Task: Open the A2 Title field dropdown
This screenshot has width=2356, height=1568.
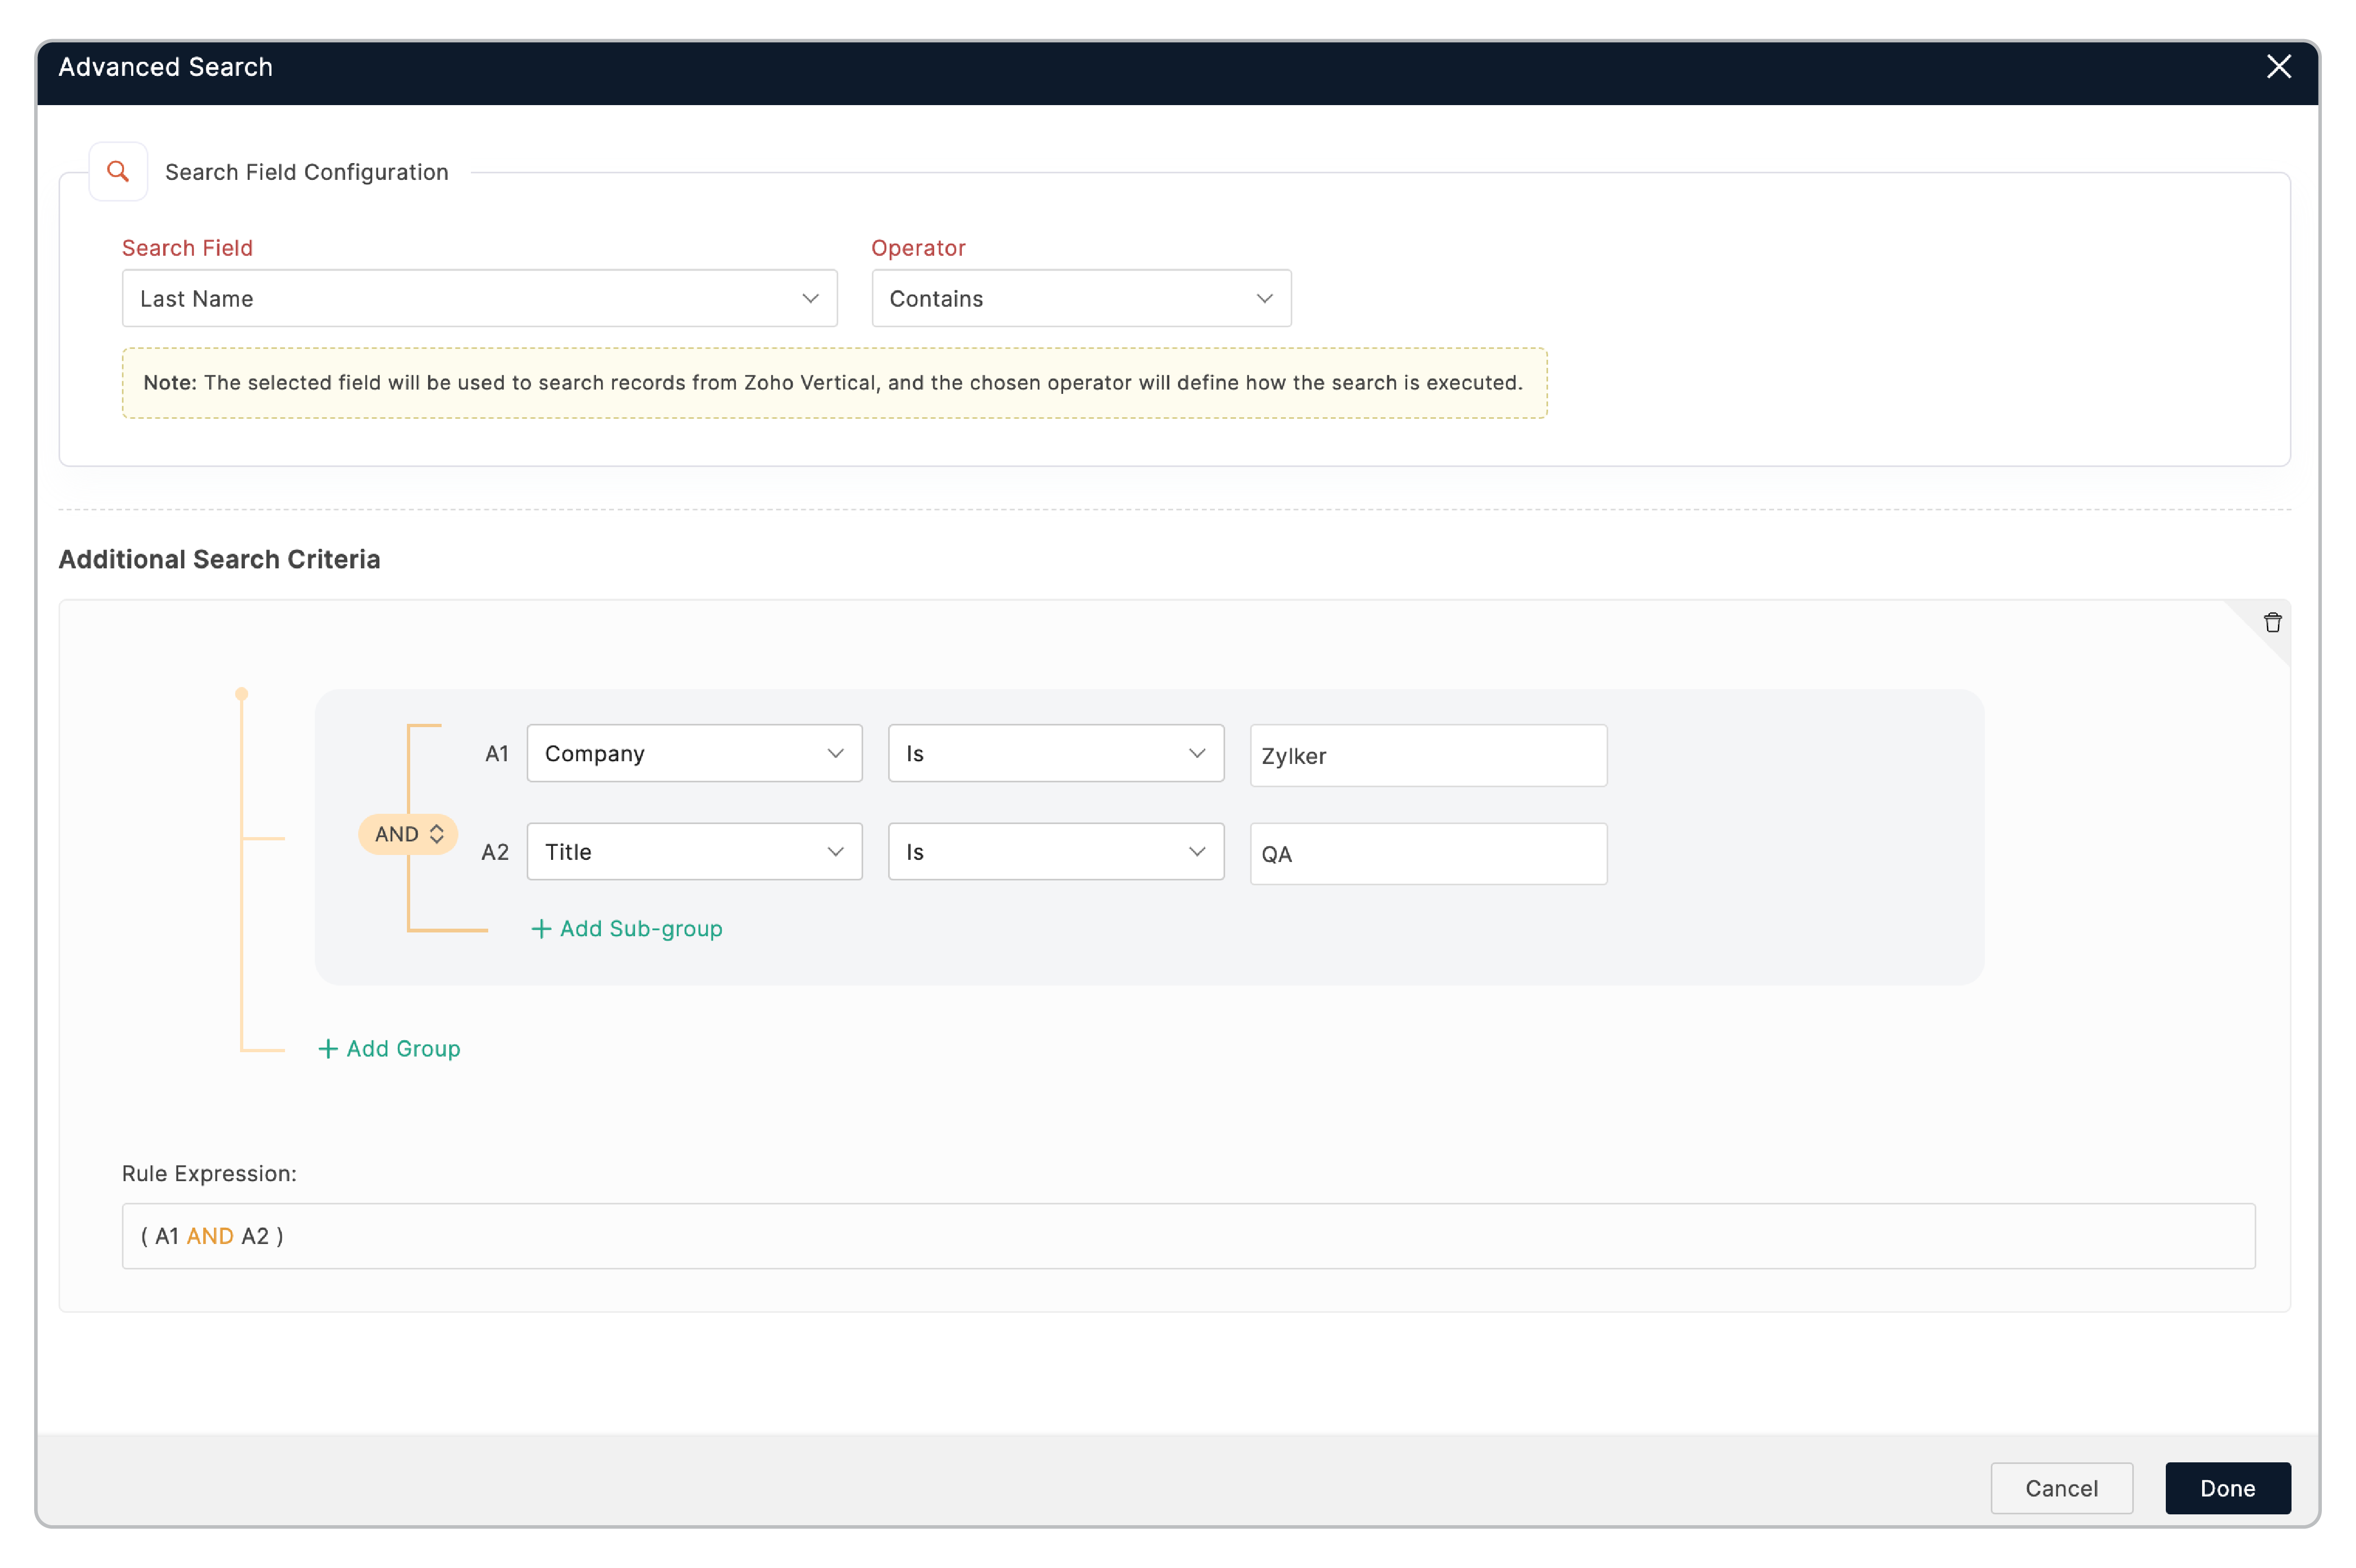Action: click(694, 852)
